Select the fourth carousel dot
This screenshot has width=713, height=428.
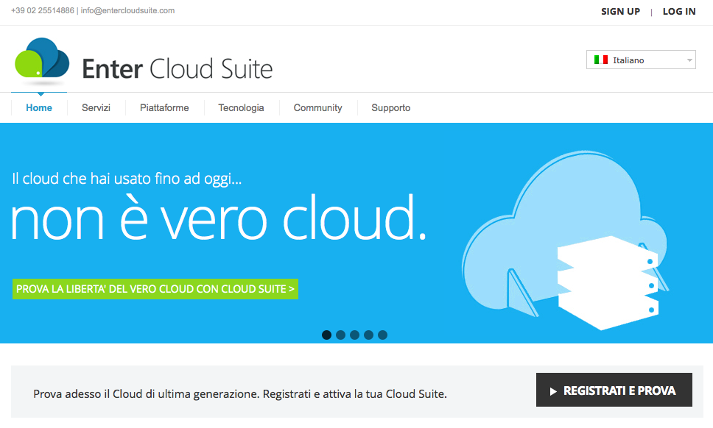click(x=368, y=335)
